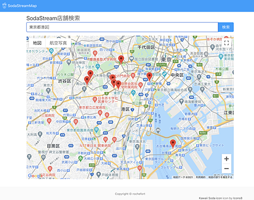Open the Icons8 attribution link

click(x=238, y=198)
